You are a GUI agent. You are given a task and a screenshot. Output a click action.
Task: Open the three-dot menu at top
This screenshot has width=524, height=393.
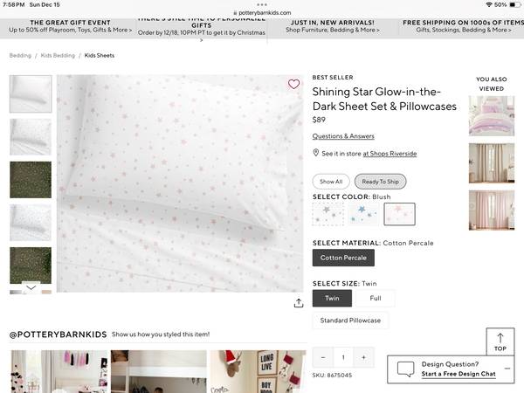coord(262,4)
